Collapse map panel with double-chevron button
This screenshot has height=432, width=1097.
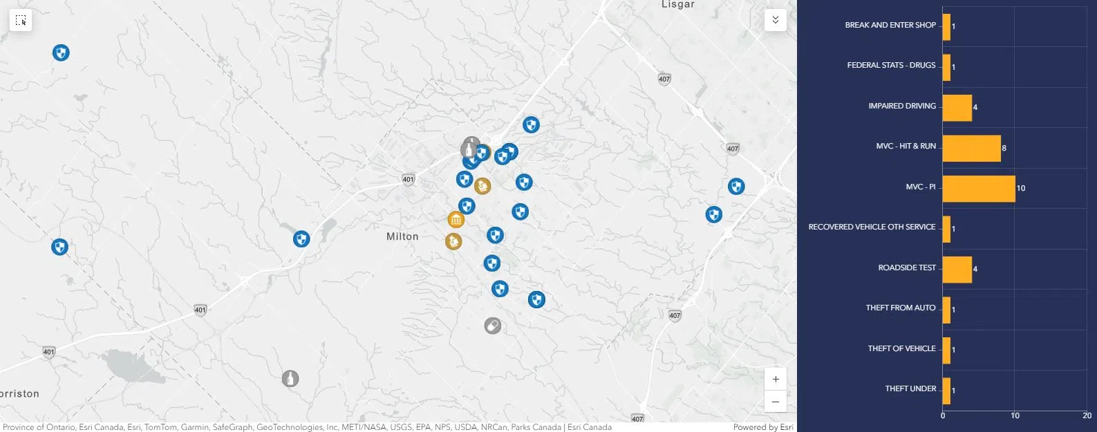[775, 20]
